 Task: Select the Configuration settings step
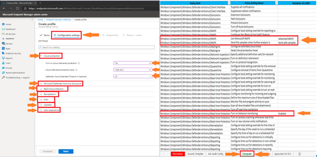[67, 35]
